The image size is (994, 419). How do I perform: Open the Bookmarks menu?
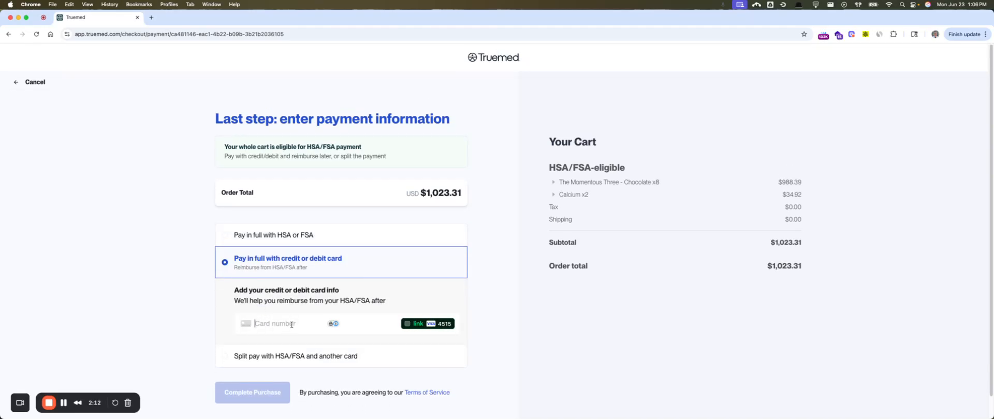coord(139,5)
